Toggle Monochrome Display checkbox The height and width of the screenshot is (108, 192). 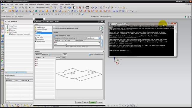coord(90,55)
